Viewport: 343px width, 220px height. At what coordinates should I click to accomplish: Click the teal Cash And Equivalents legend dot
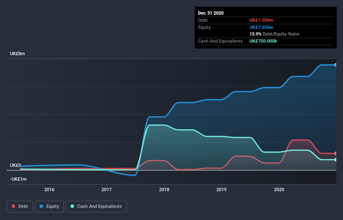(x=72, y=206)
